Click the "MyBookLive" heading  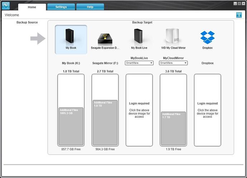(139, 58)
